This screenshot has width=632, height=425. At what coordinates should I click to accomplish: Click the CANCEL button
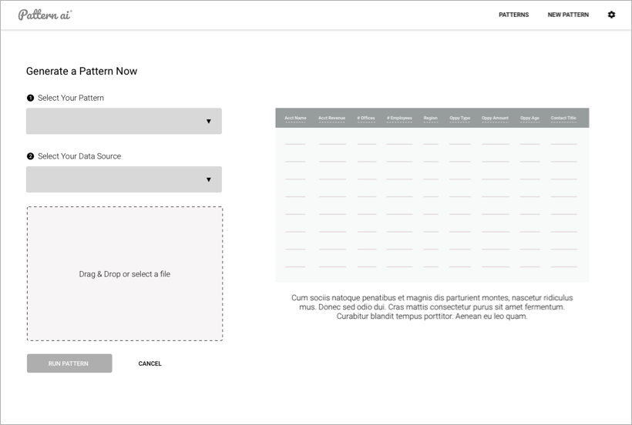pos(150,363)
